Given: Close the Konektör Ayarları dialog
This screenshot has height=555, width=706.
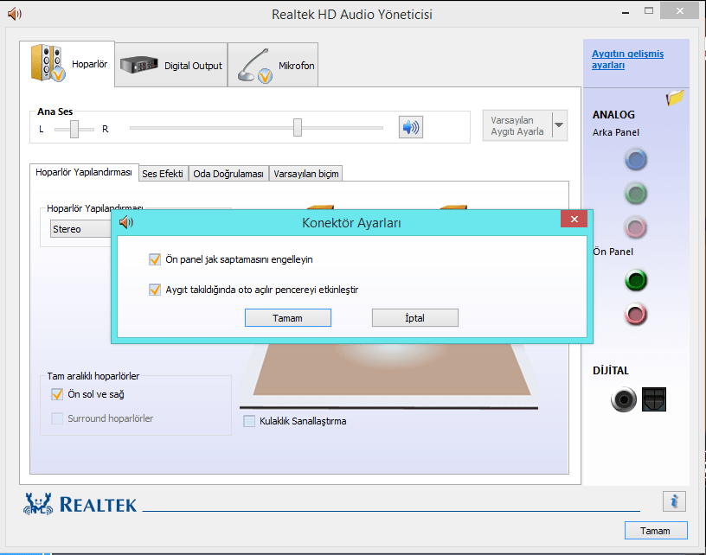Looking at the screenshot, I should click(x=574, y=219).
